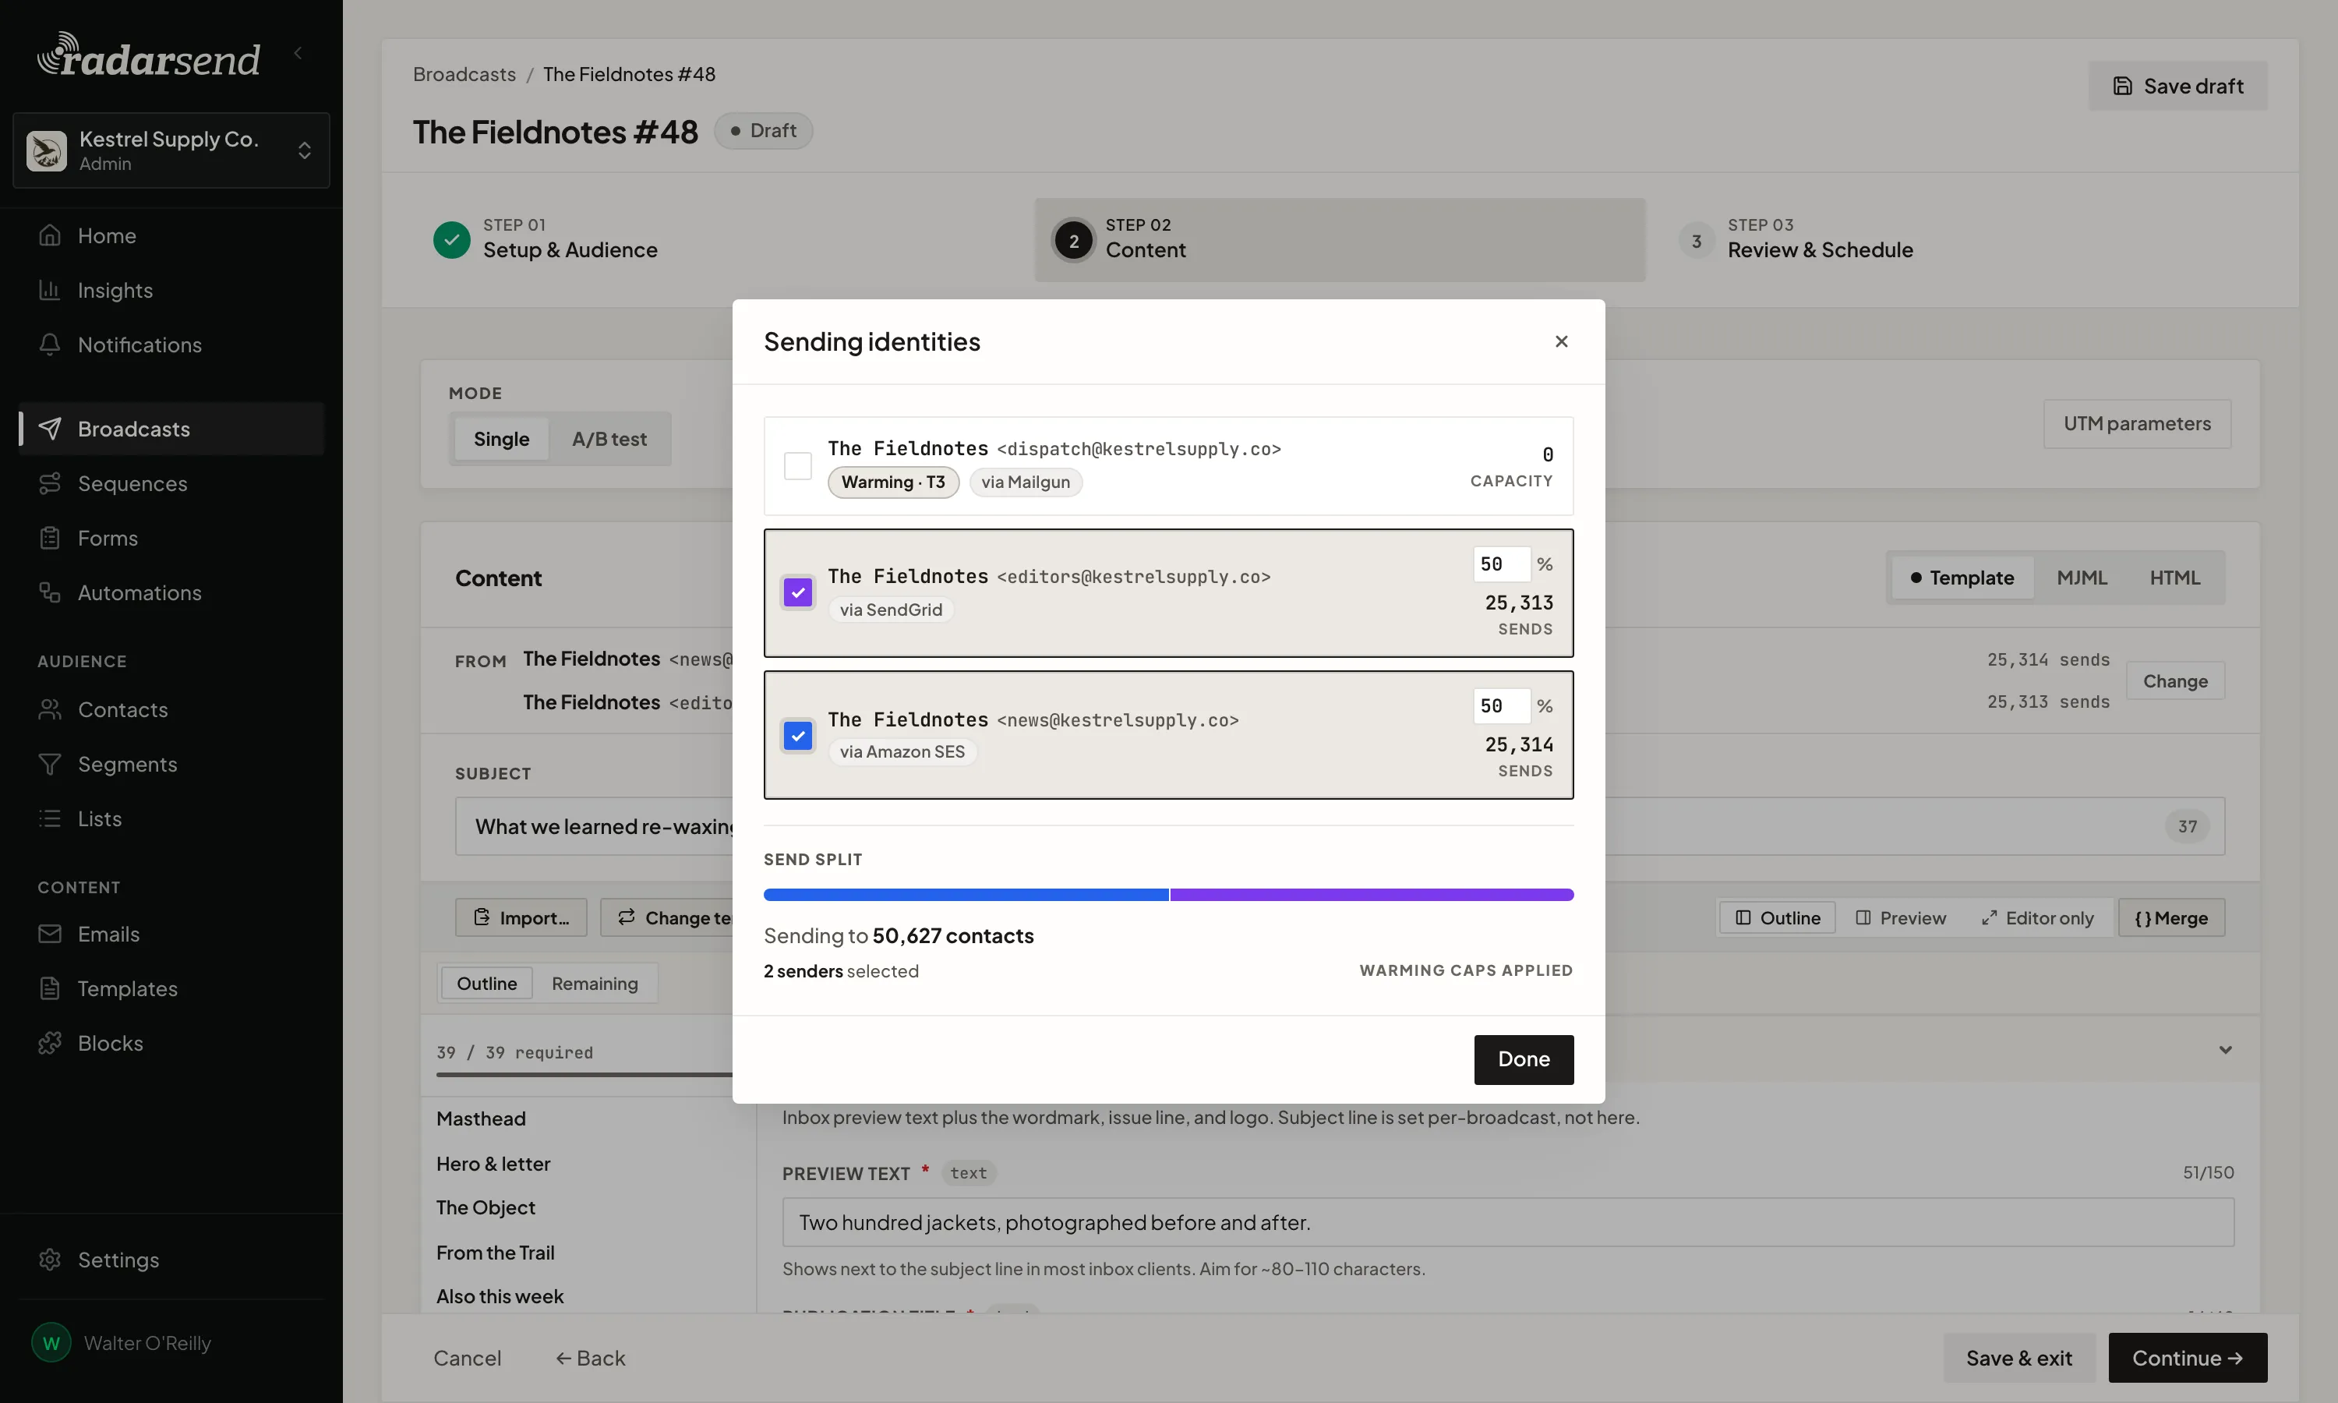The image size is (2338, 1403).
Task: Open the Insights chart icon
Action: click(x=50, y=290)
